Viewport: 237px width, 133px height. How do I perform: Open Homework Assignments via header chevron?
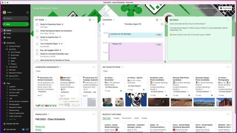click(61, 67)
